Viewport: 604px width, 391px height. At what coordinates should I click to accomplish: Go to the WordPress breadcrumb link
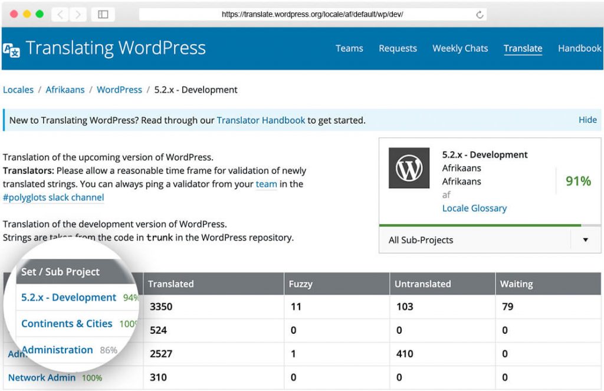coord(119,90)
